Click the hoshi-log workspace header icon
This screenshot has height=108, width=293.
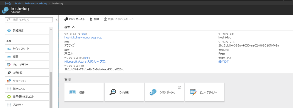point(5,11)
